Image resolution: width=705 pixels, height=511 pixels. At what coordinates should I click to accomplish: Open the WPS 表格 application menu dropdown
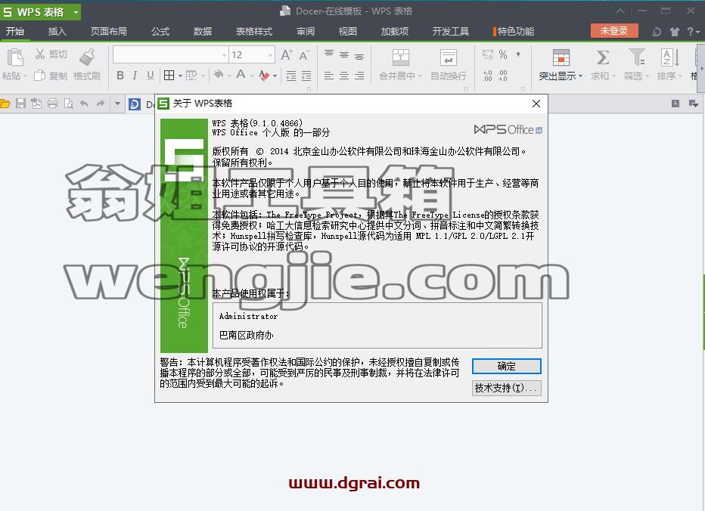[76, 12]
